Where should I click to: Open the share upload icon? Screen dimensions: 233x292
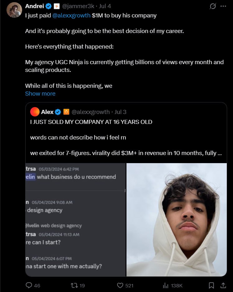223,285
